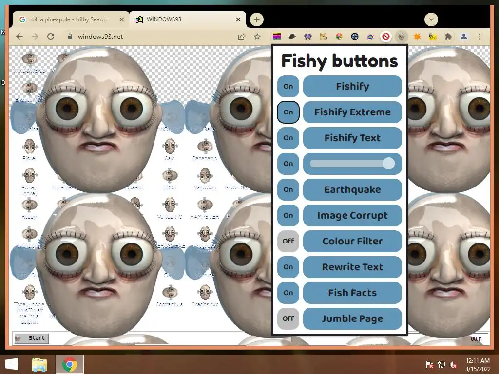Toggle the On switch beside the slider
Screen dimensions: 499x374
(288, 164)
